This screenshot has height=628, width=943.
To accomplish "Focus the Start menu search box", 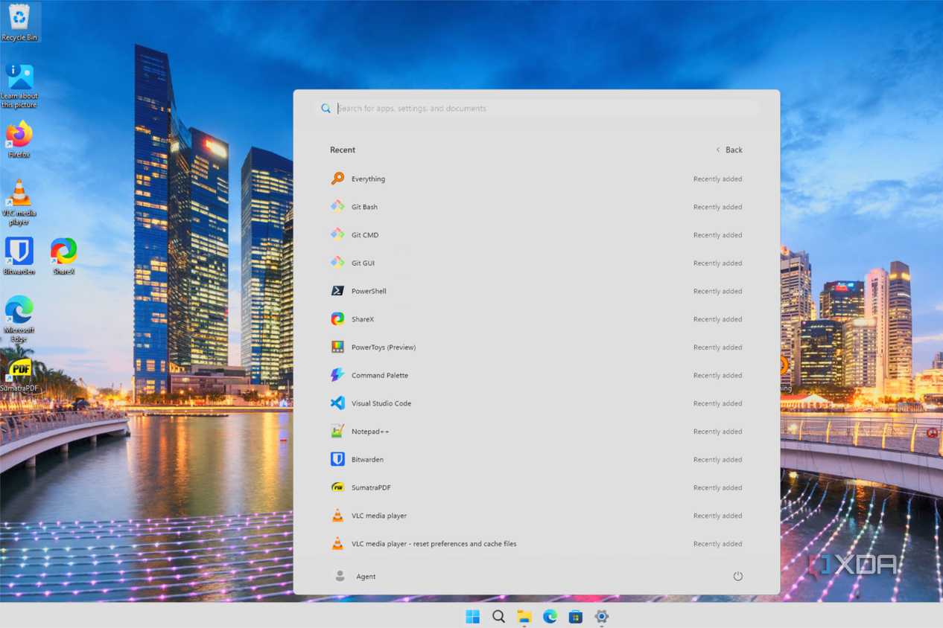I will (x=536, y=109).
